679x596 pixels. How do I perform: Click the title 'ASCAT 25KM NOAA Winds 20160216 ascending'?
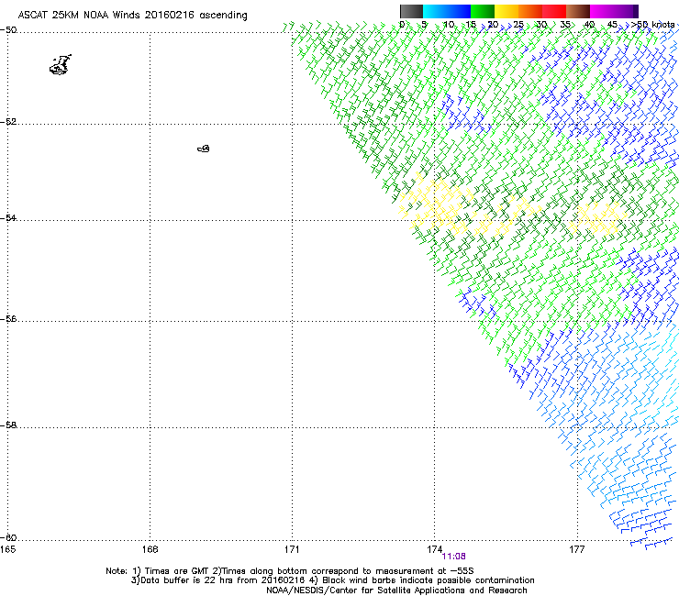[x=132, y=16]
